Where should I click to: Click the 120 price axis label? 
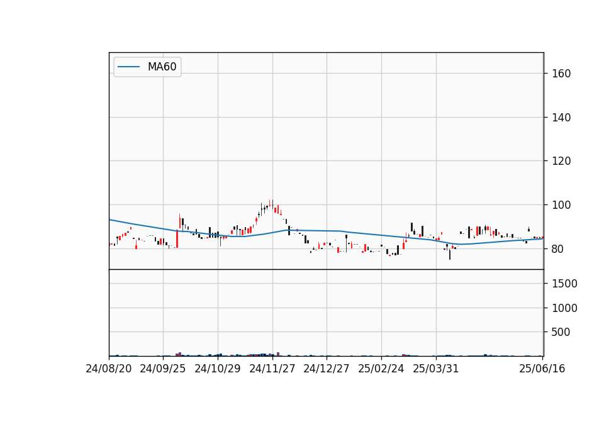(x=561, y=161)
